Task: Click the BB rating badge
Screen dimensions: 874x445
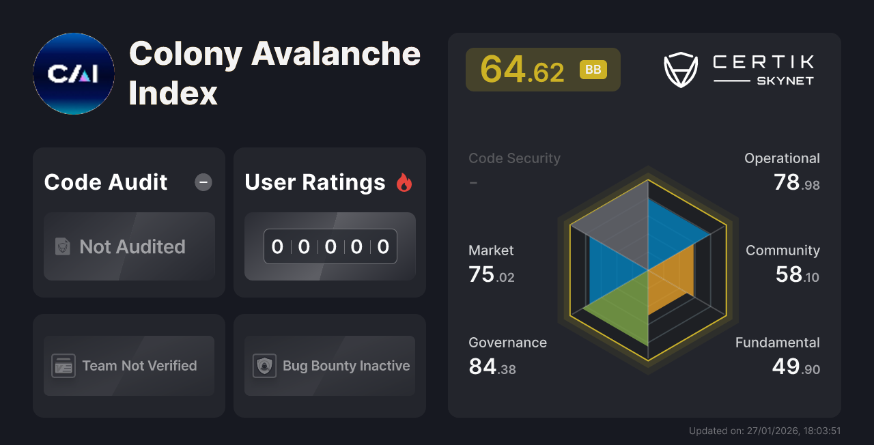Action: click(x=593, y=69)
